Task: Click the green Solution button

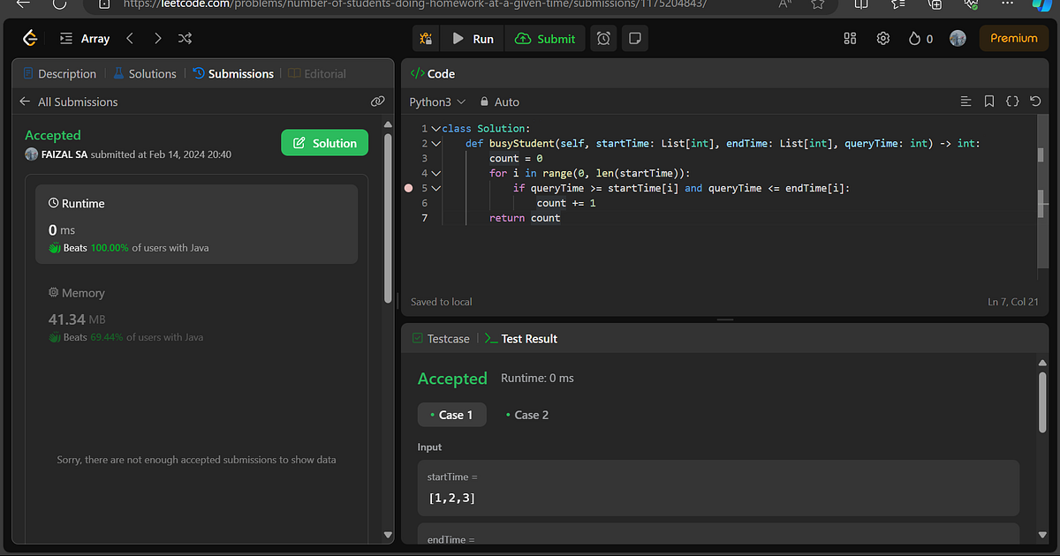Action: pos(324,143)
